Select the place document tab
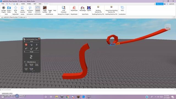176x99 pixels. click(14, 17)
